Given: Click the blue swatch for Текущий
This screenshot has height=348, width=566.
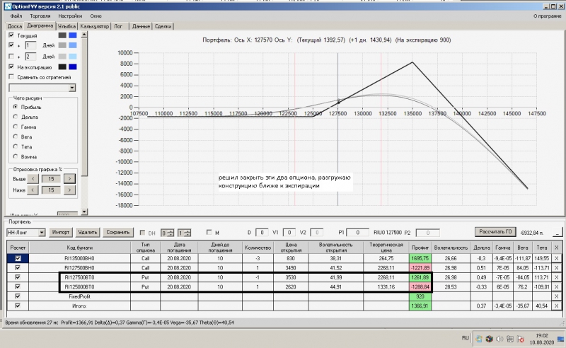Looking at the screenshot, I should [x=73, y=35].
